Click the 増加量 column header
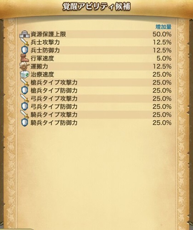Screen dimensions: 193x230 click(164, 27)
